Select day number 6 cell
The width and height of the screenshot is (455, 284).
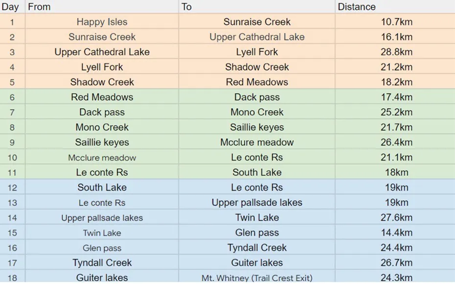[x=12, y=97]
